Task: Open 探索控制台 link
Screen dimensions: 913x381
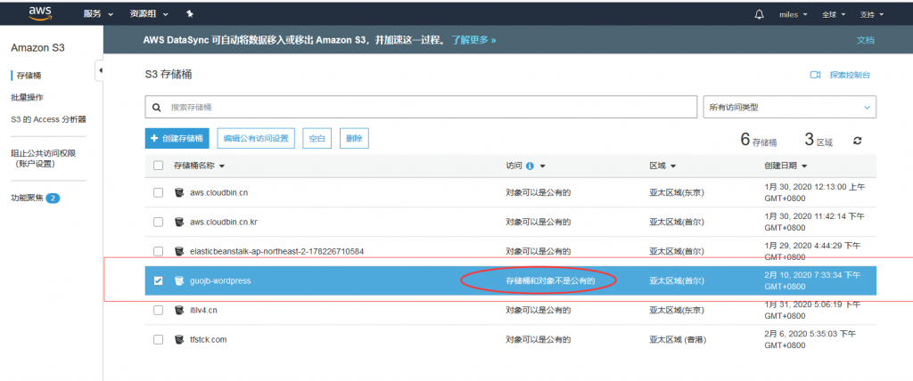Action: point(850,75)
